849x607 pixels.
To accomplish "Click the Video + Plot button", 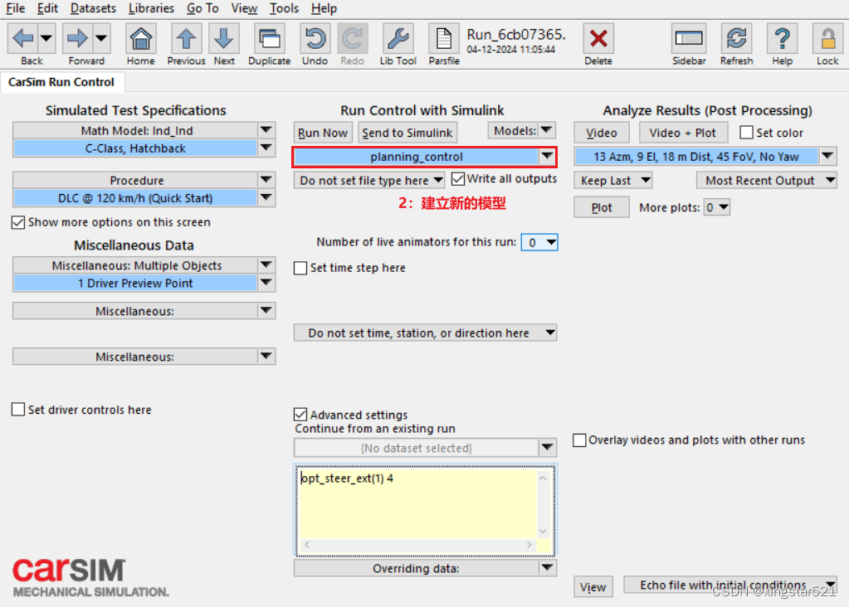I will tap(682, 133).
